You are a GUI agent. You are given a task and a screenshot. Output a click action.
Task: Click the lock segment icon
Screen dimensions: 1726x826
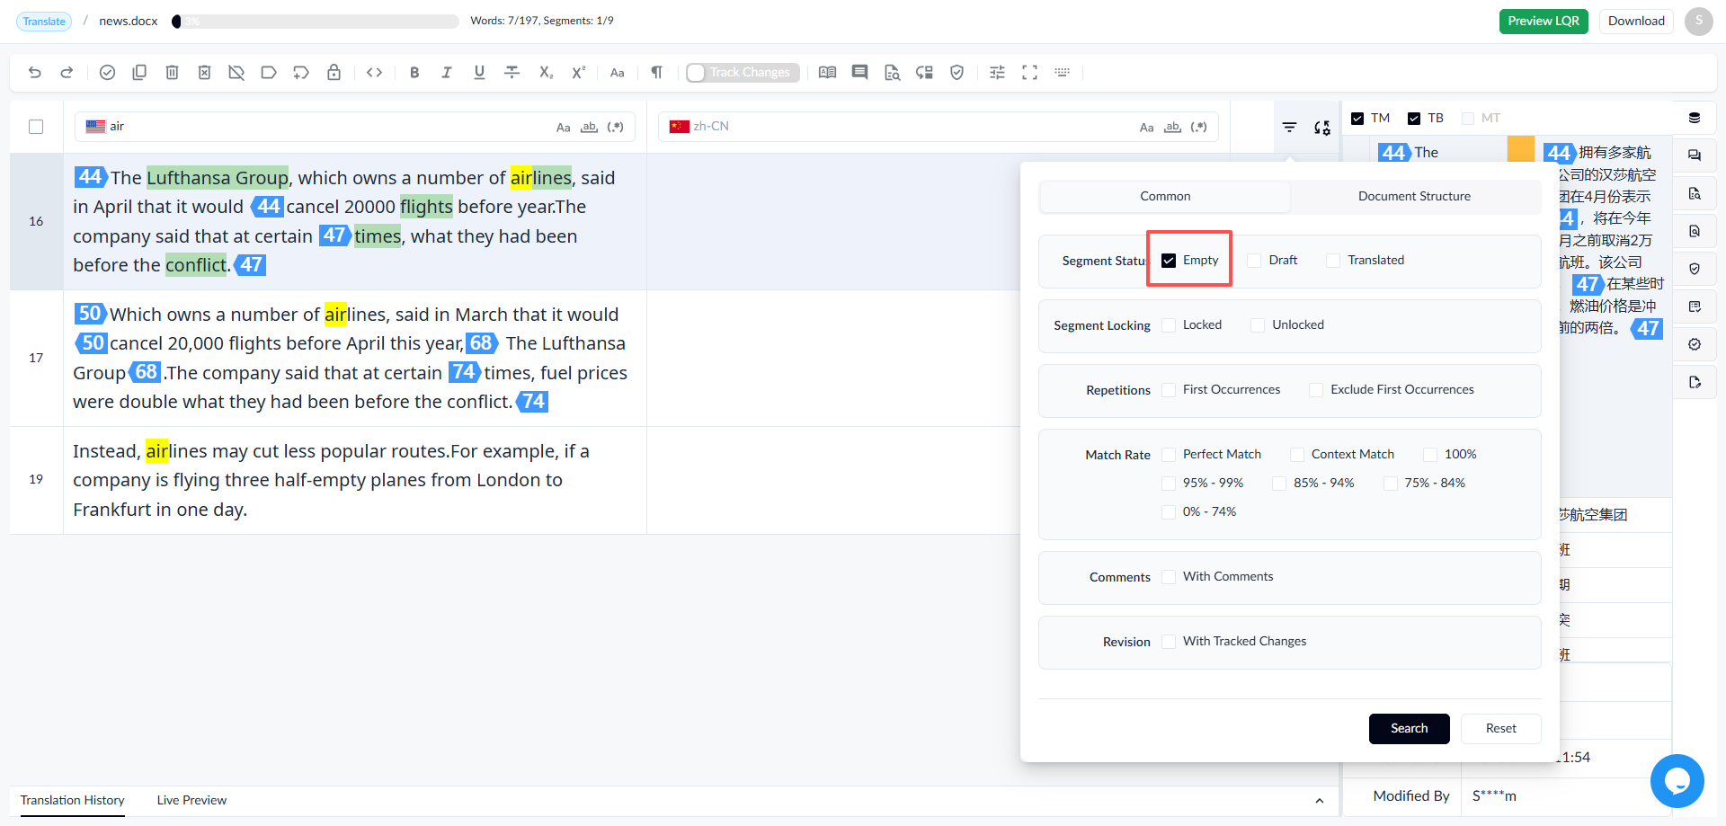coord(334,73)
